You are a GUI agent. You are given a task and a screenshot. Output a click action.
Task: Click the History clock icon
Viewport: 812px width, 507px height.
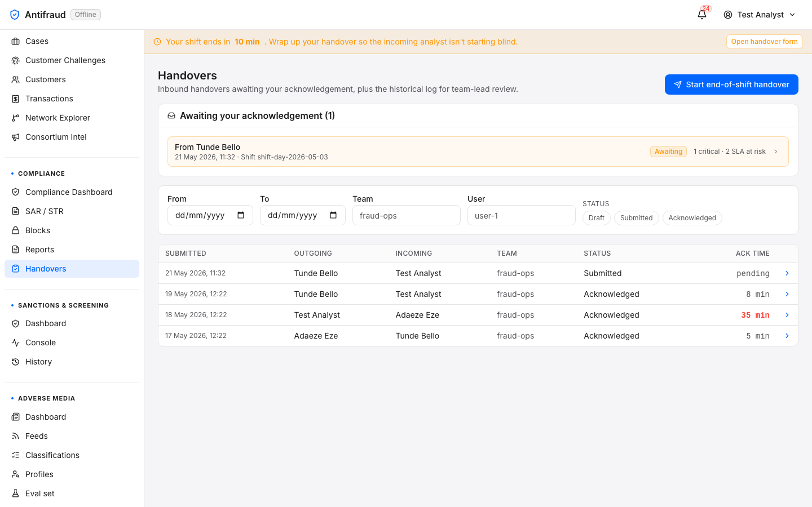coord(16,362)
